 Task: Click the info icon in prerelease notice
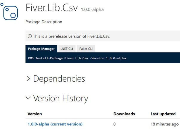[x=30, y=36]
